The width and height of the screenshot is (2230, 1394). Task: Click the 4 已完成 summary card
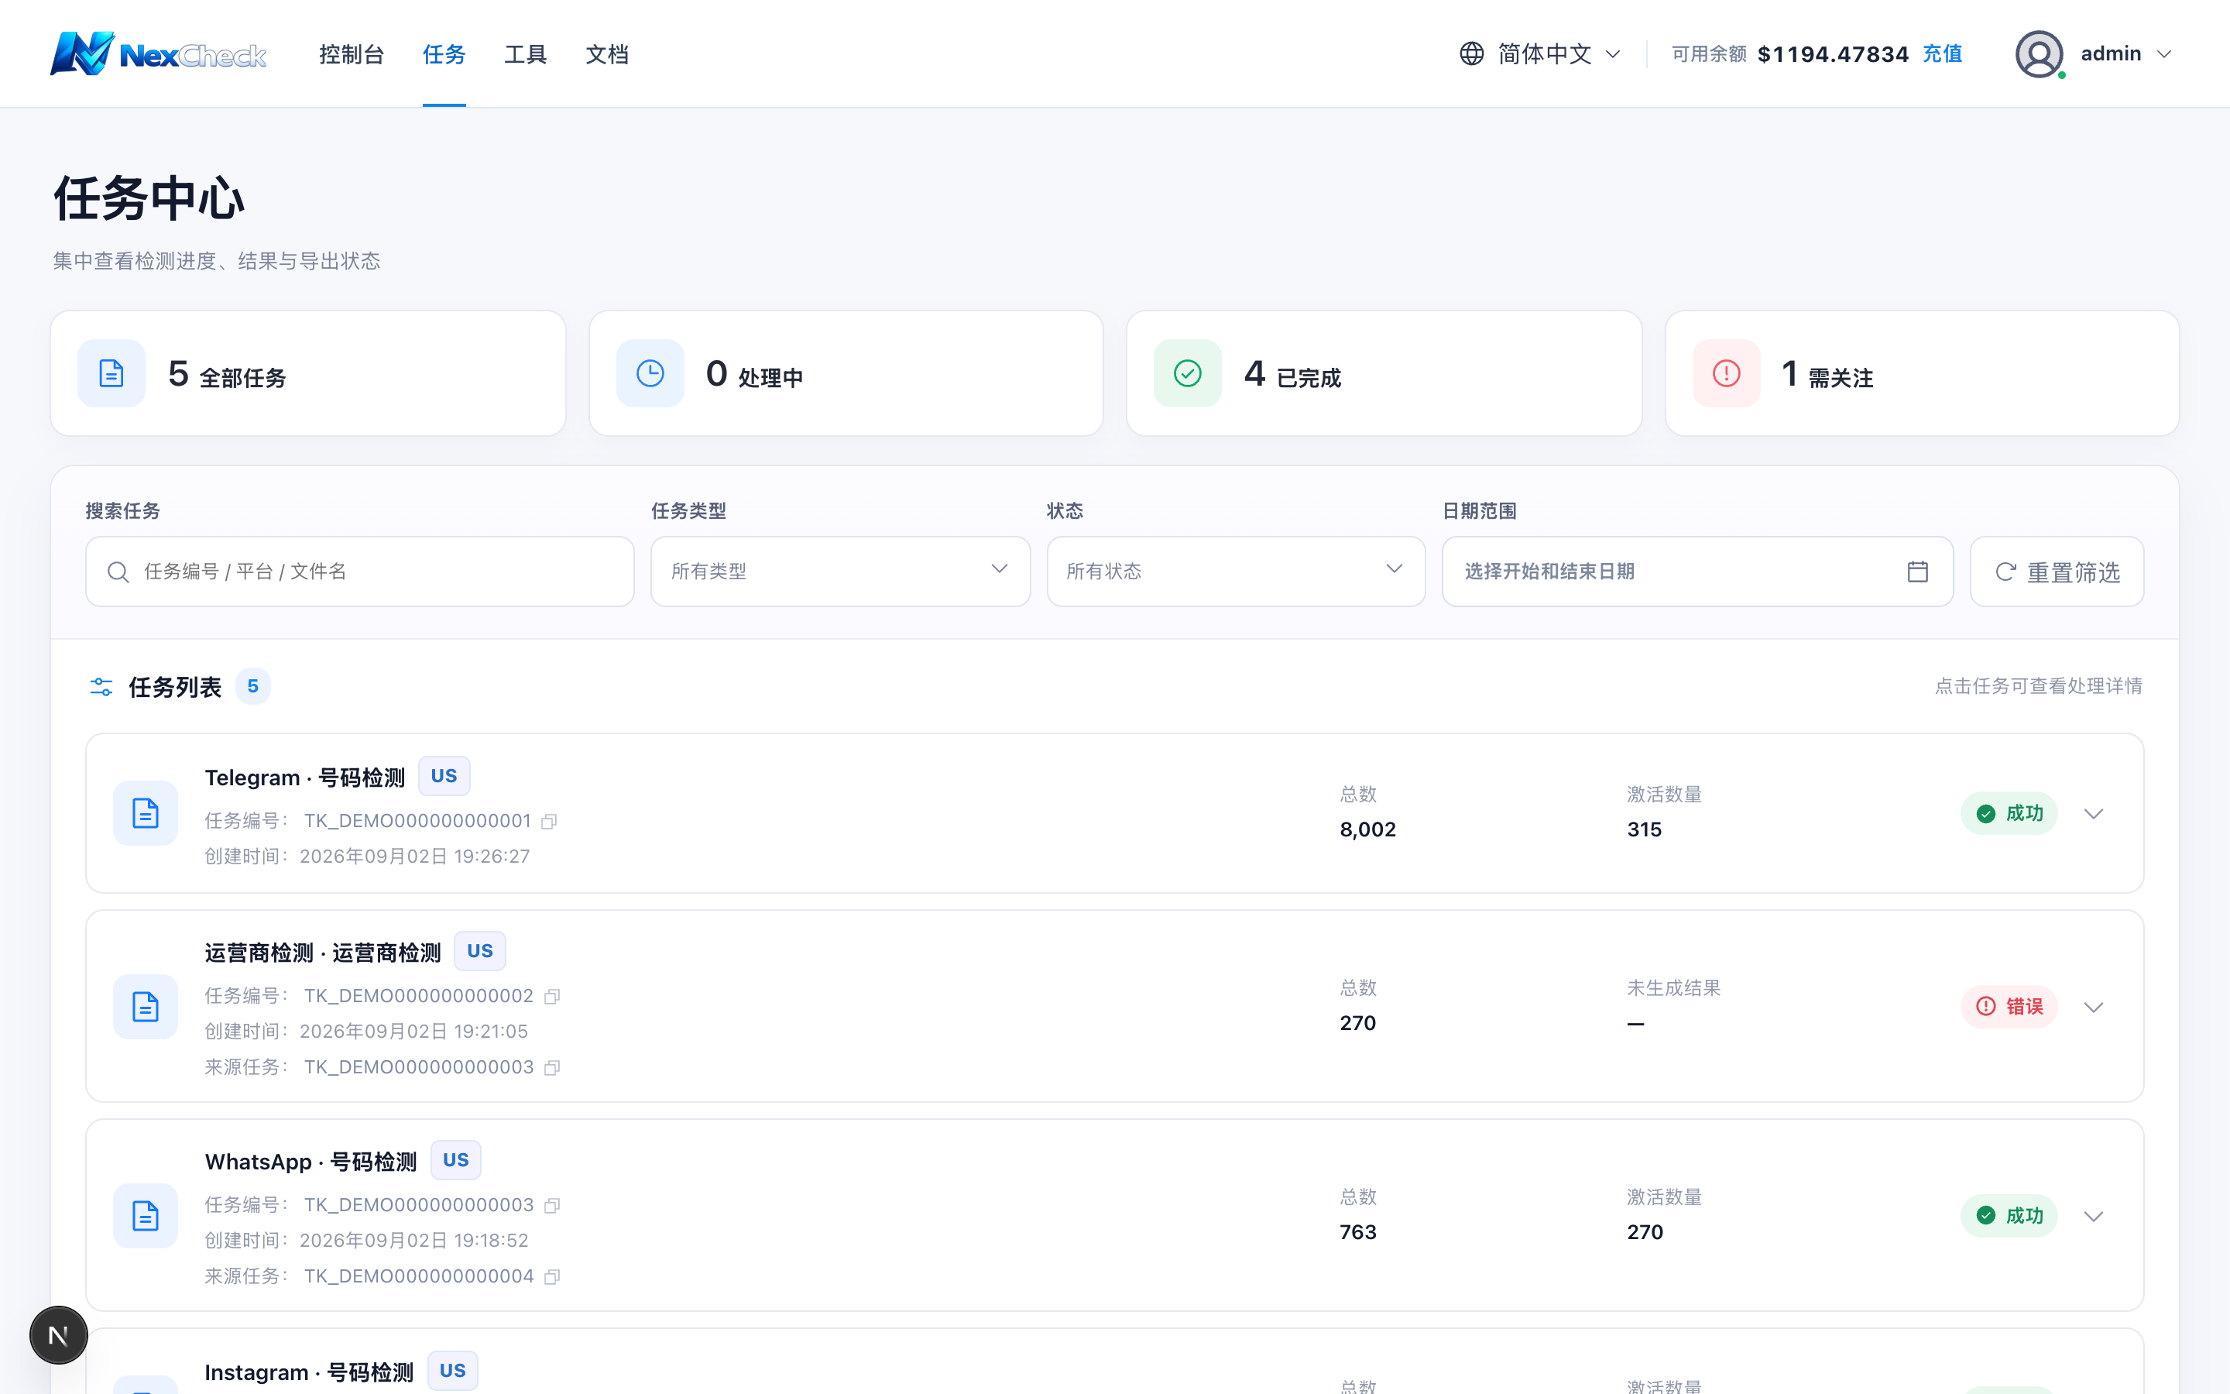click(x=1384, y=373)
